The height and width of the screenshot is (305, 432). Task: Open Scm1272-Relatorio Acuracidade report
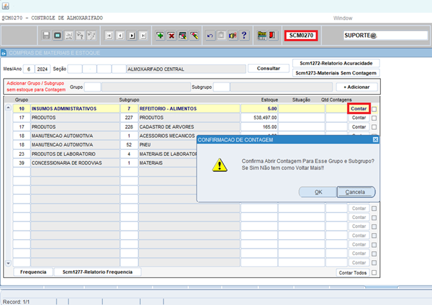click(336, 63)
